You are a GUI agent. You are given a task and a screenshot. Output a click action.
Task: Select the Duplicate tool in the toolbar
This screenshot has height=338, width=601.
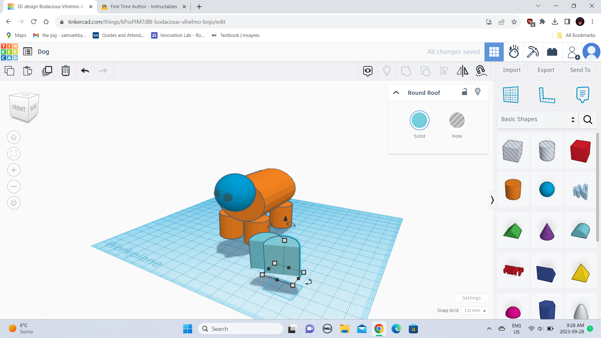pyautogui.click(x=47, y=71)
